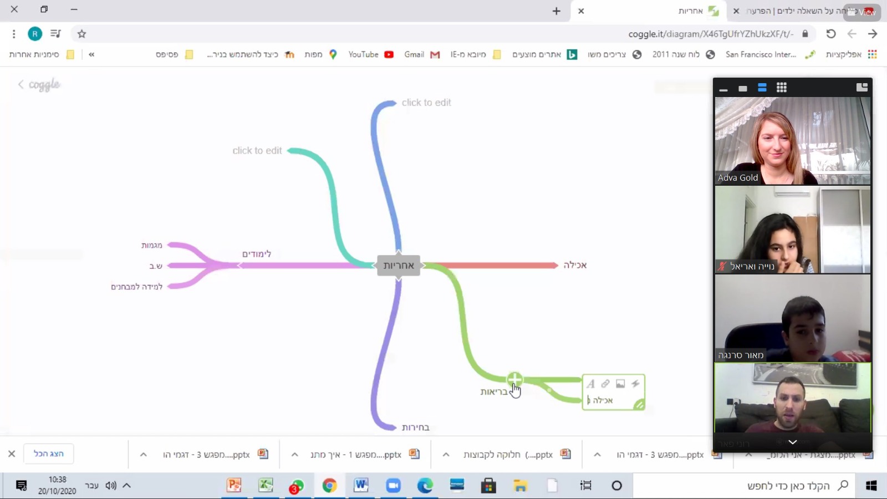The image size is (887, 499).
Task: Open the Gmail bookmark
Action: pos(421,54)
